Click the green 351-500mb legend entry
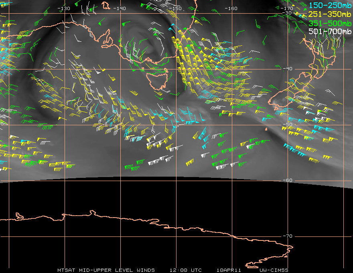The height and width of the screenshot is (273, 353). (330, 23)
